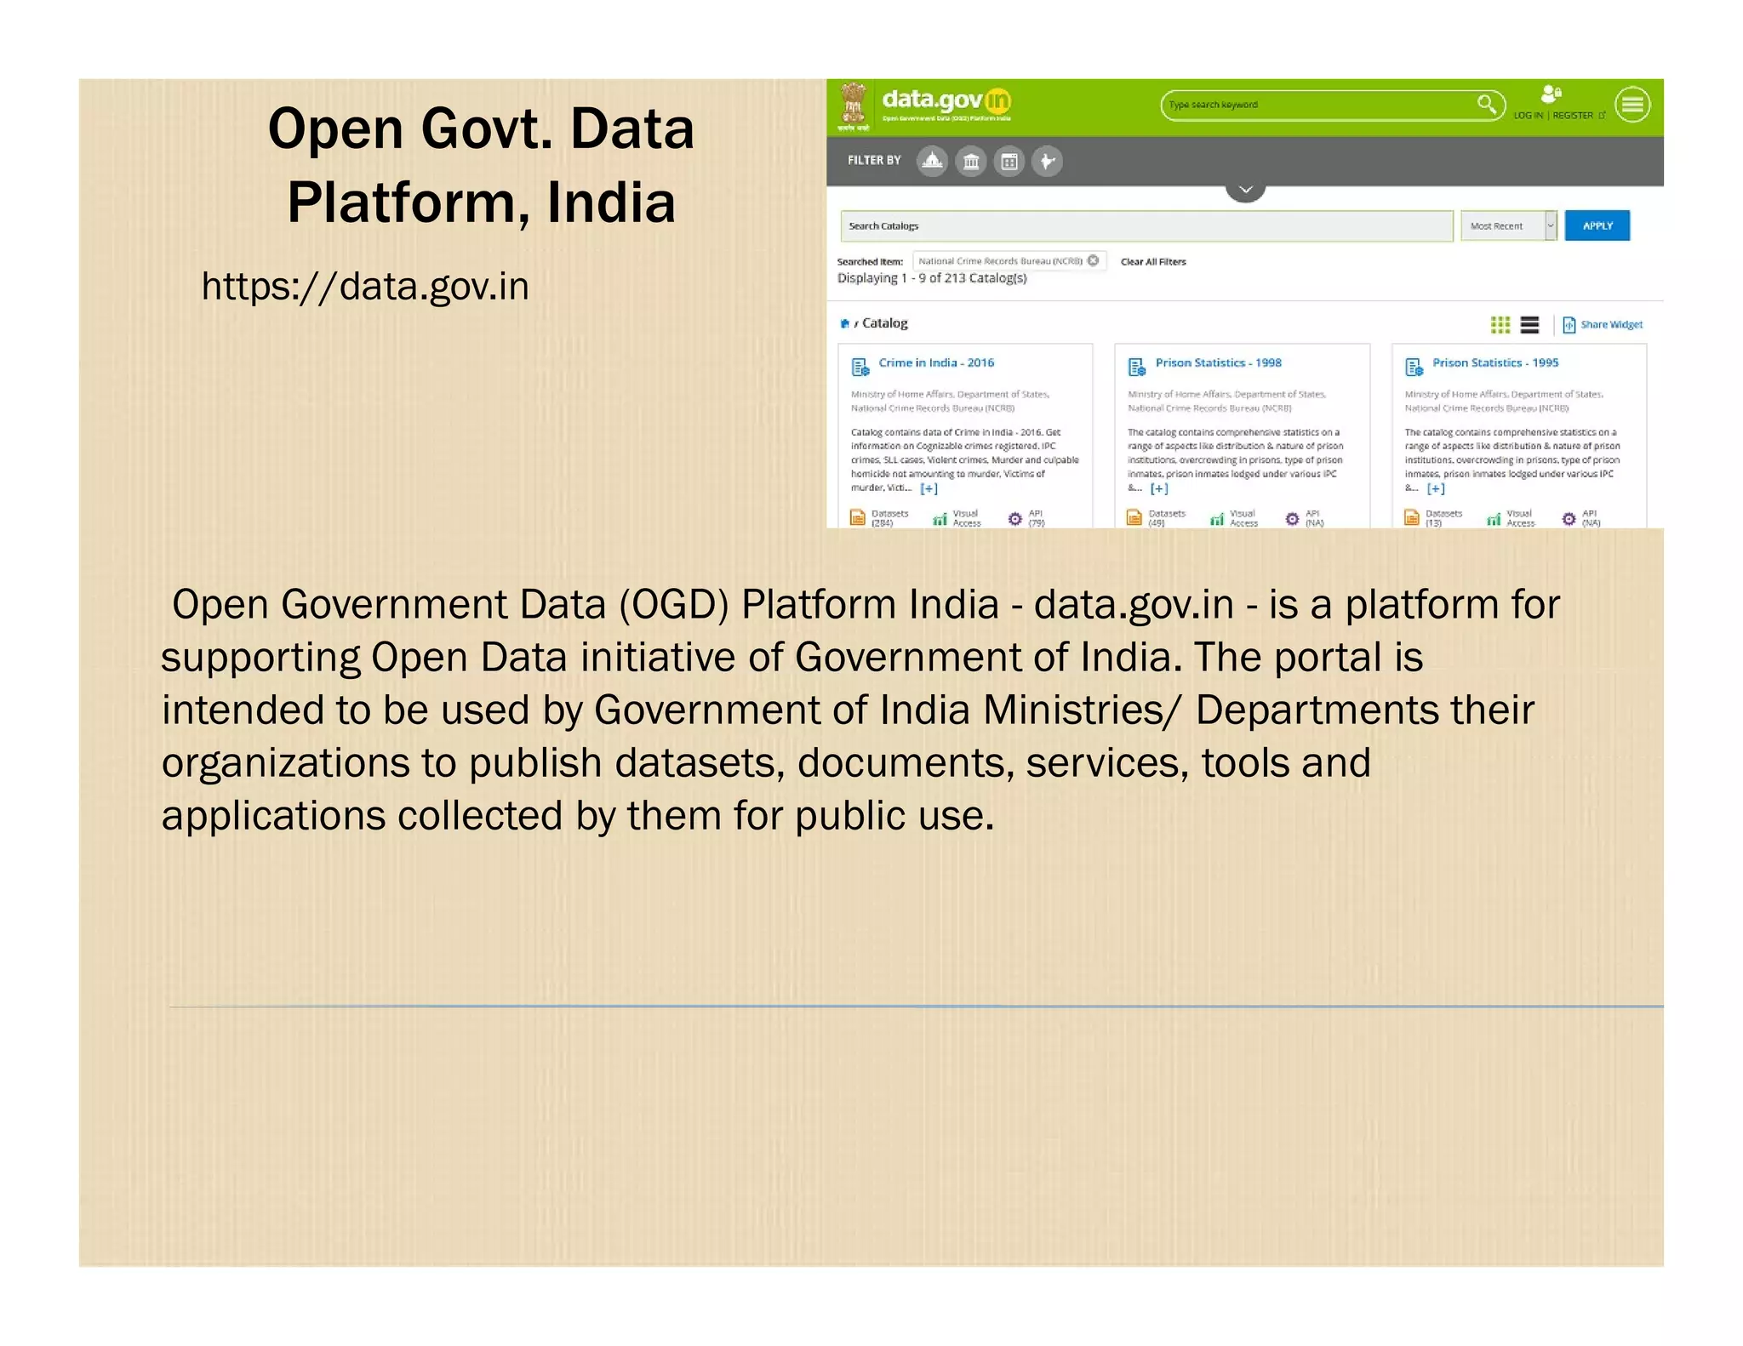Image resolution: width=1743 pixels, height=1346 pixels.
Task: Expand the filter panel chevron below FILTER BY
Action: pos(1245,191)
